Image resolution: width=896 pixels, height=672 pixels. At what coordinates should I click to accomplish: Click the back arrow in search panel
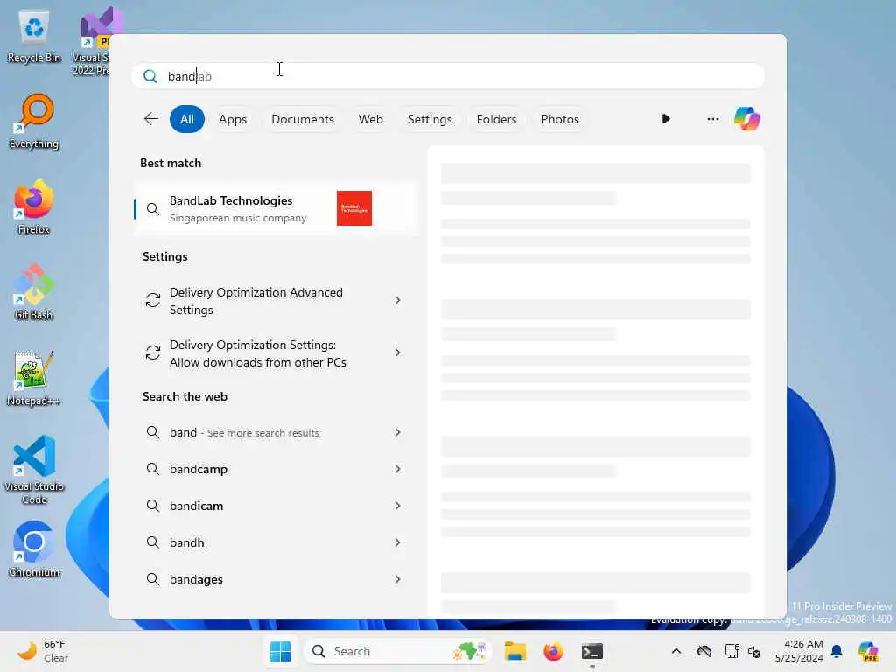pos(151,119)
